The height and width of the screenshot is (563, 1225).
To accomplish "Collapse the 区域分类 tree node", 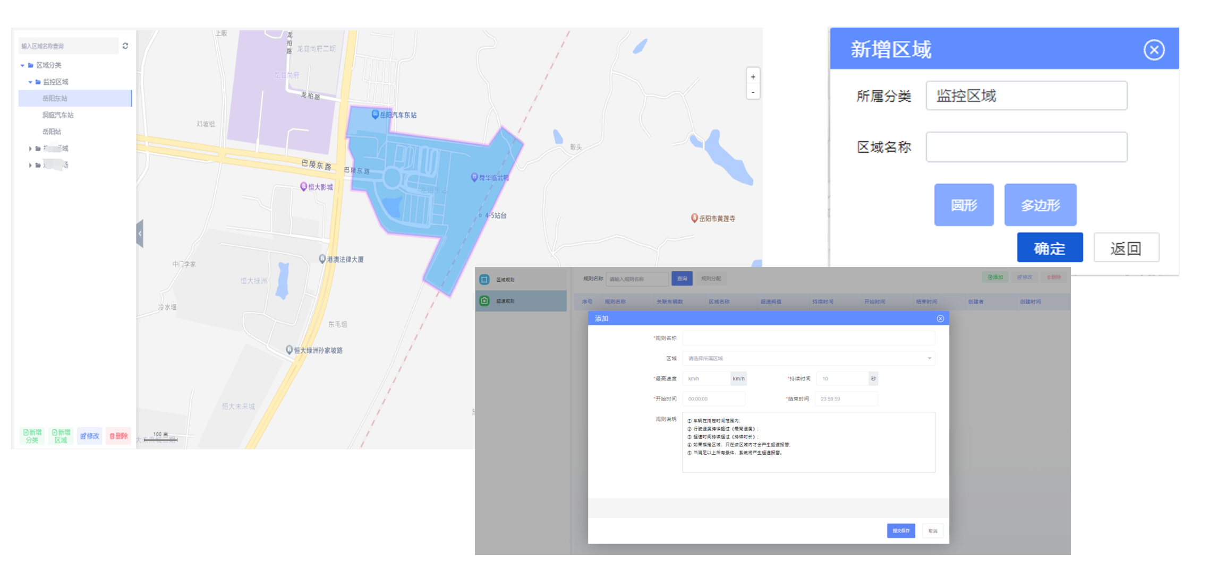I will [x=22, y=65].
